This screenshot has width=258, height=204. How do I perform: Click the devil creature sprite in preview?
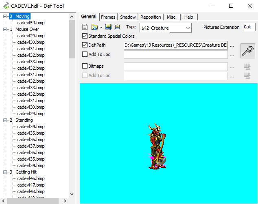(157, 146)
